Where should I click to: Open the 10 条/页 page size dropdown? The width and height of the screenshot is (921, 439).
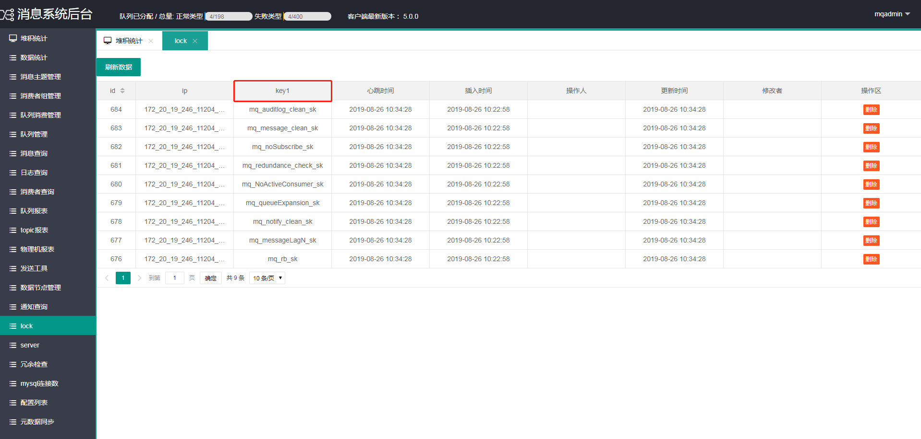click(x=267, y=278)
